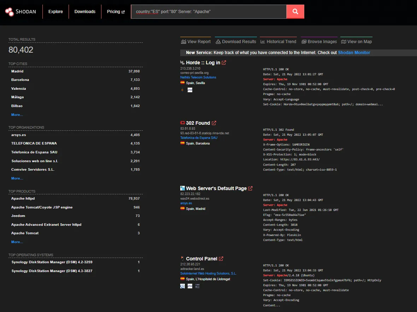Click the favicon left of Horde :: Log in
Viewport: 417px width, 312px height.
pyautogui.click(x=182, y=63)
